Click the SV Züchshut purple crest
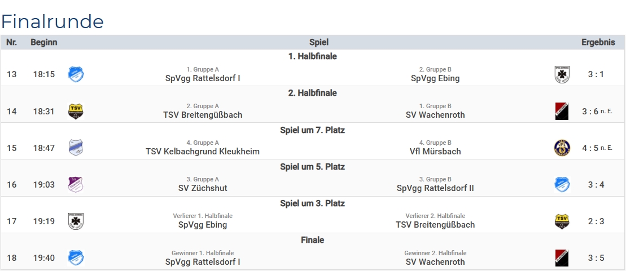 (76, 184)
